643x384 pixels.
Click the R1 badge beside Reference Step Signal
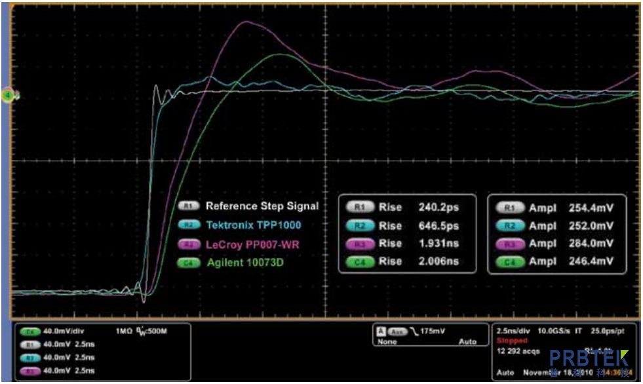pyautogui.click(x=189, y=206)
